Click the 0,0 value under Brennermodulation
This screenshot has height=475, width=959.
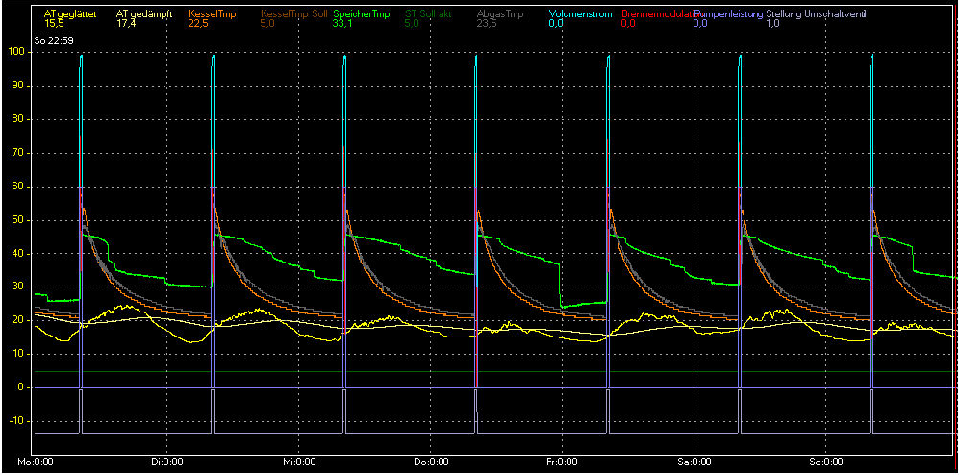coord(627,23)
